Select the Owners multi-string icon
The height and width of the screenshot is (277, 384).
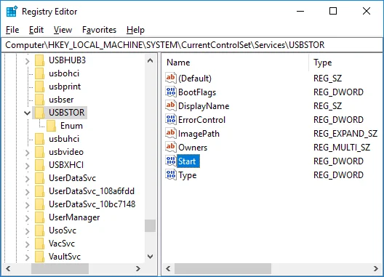tap(171, 147)
